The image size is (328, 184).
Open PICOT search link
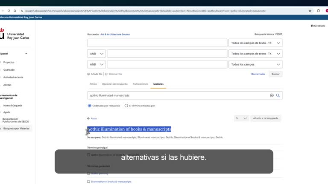278,34
